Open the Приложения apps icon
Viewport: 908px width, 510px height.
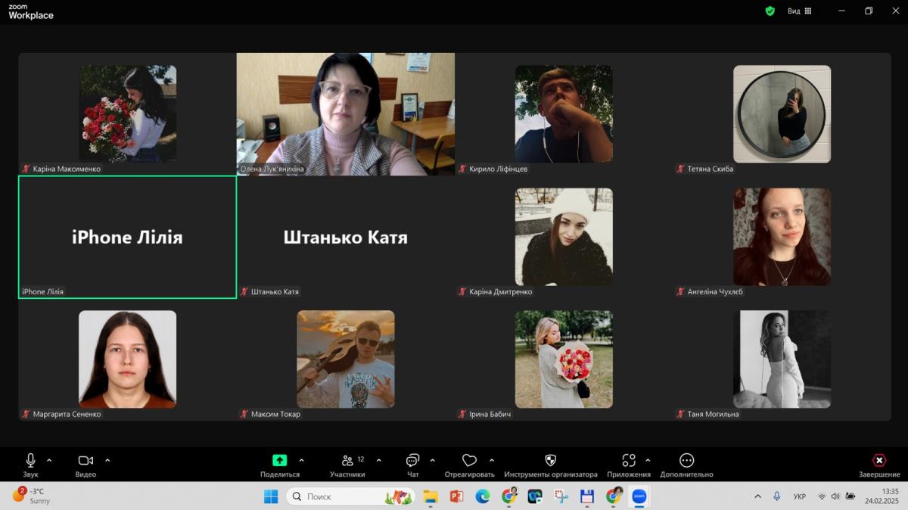628,461
